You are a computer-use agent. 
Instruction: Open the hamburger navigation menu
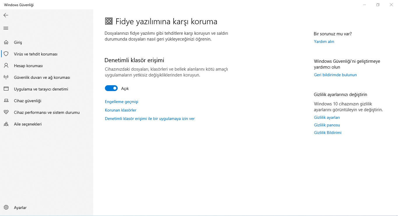[6, 28]
